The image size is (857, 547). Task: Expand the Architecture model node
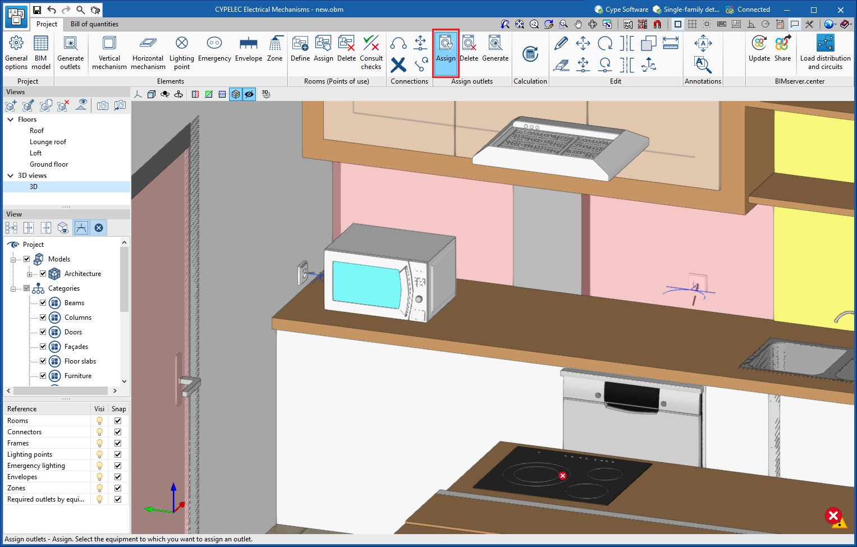(29, 274)
